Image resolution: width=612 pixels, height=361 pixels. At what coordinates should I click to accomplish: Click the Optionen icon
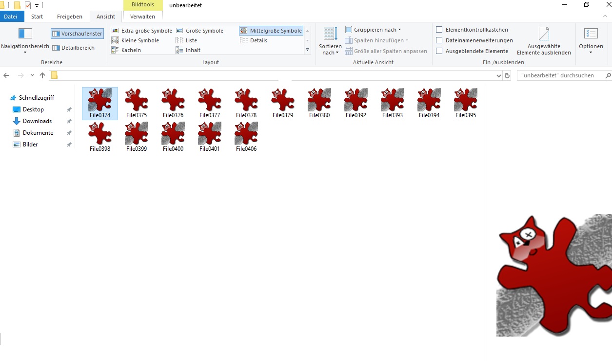pos(591,34)
